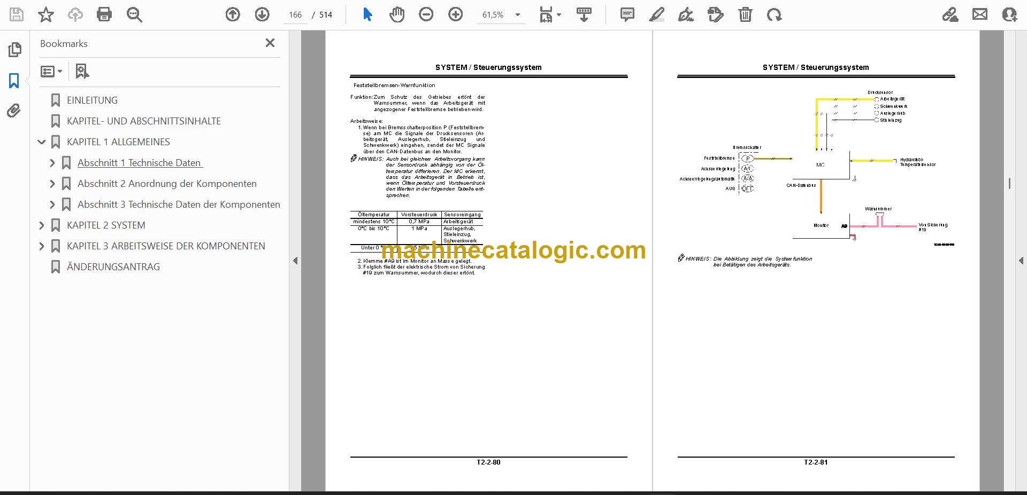The height and width of the screenshot is (495, 1027).
Task: Collapse KAPITEL 1 ALLGEMEINES bookmark
Action: click(42, 143)
